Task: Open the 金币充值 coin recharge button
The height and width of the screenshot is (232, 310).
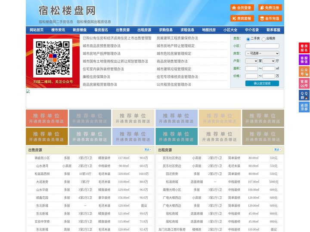Action: click(270, 18)
